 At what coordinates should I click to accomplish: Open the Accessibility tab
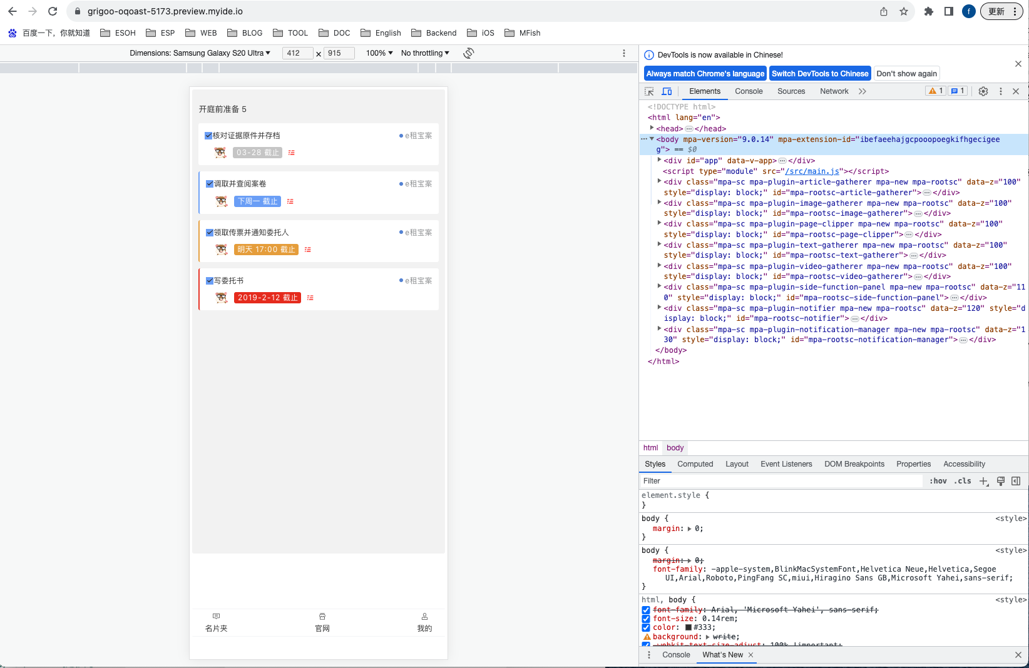[x=964, y=464]
